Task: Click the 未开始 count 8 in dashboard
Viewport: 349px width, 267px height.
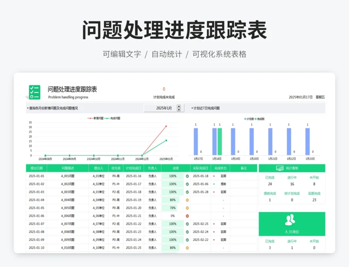Action: pos(314,184)
